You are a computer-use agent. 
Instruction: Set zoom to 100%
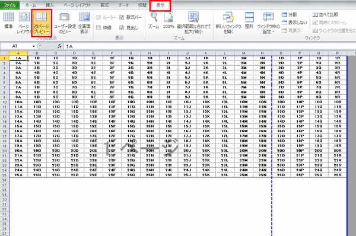tap(169, 20)
